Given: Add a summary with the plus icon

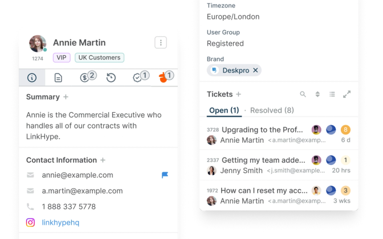Looking at the screenshot, I should (x=66, y=97).
